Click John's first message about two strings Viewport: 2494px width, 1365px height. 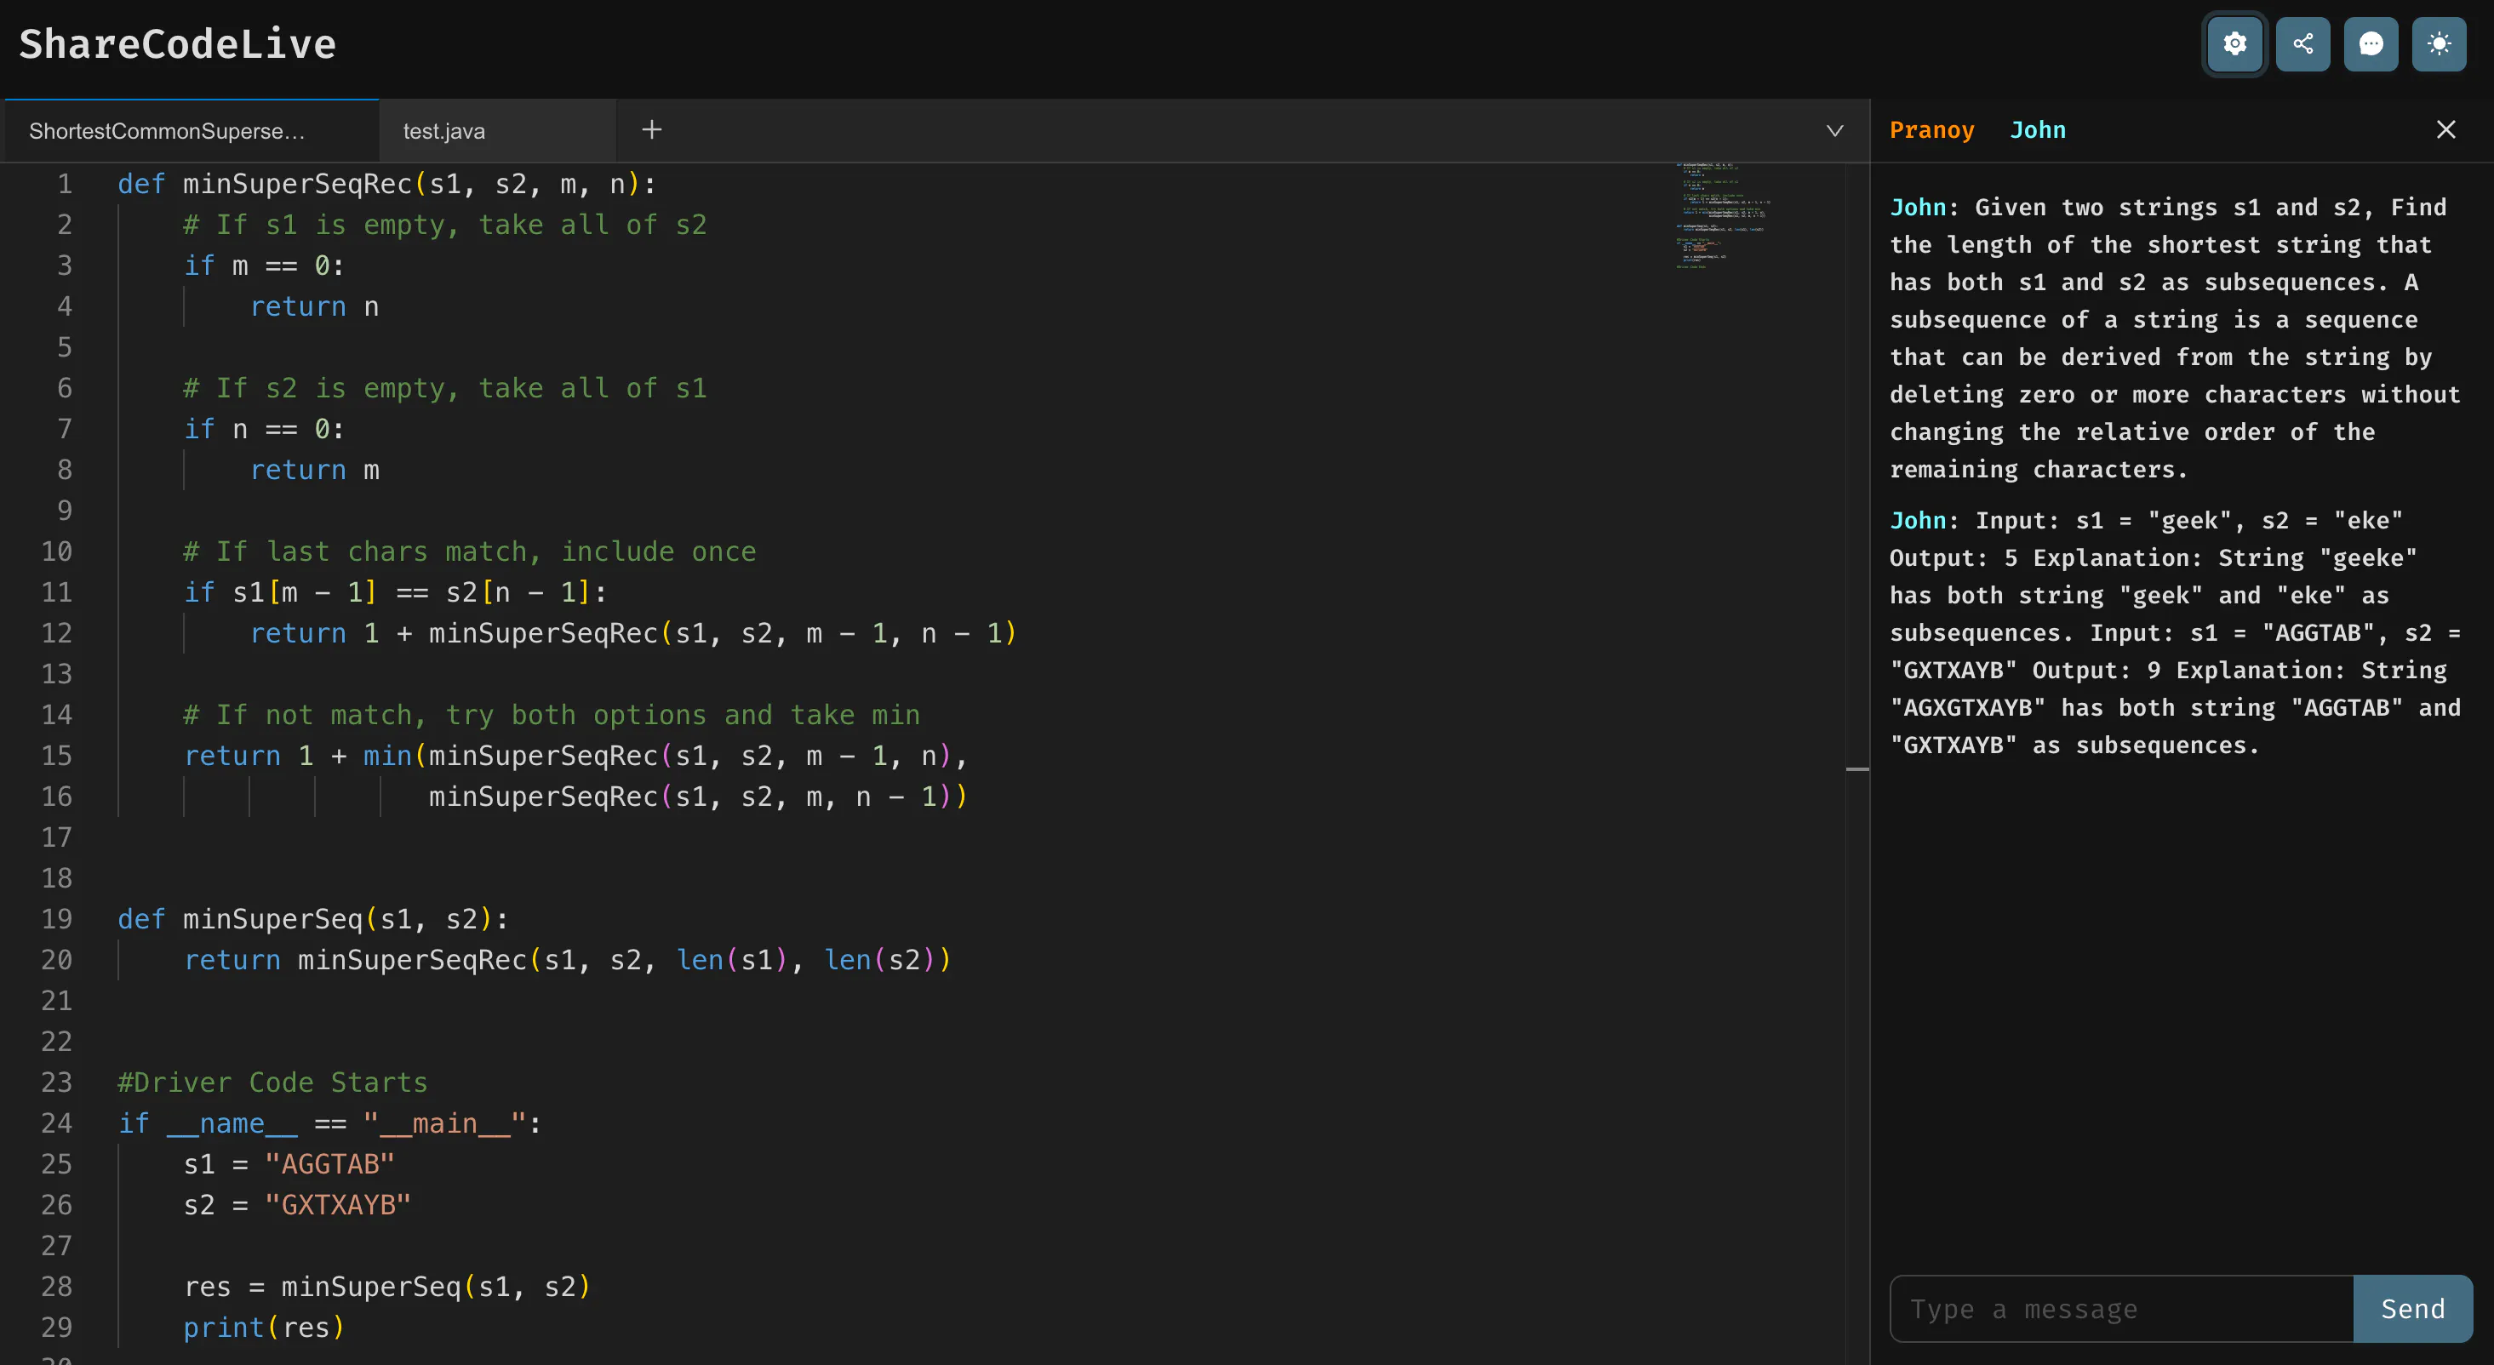pos(2175,338)
